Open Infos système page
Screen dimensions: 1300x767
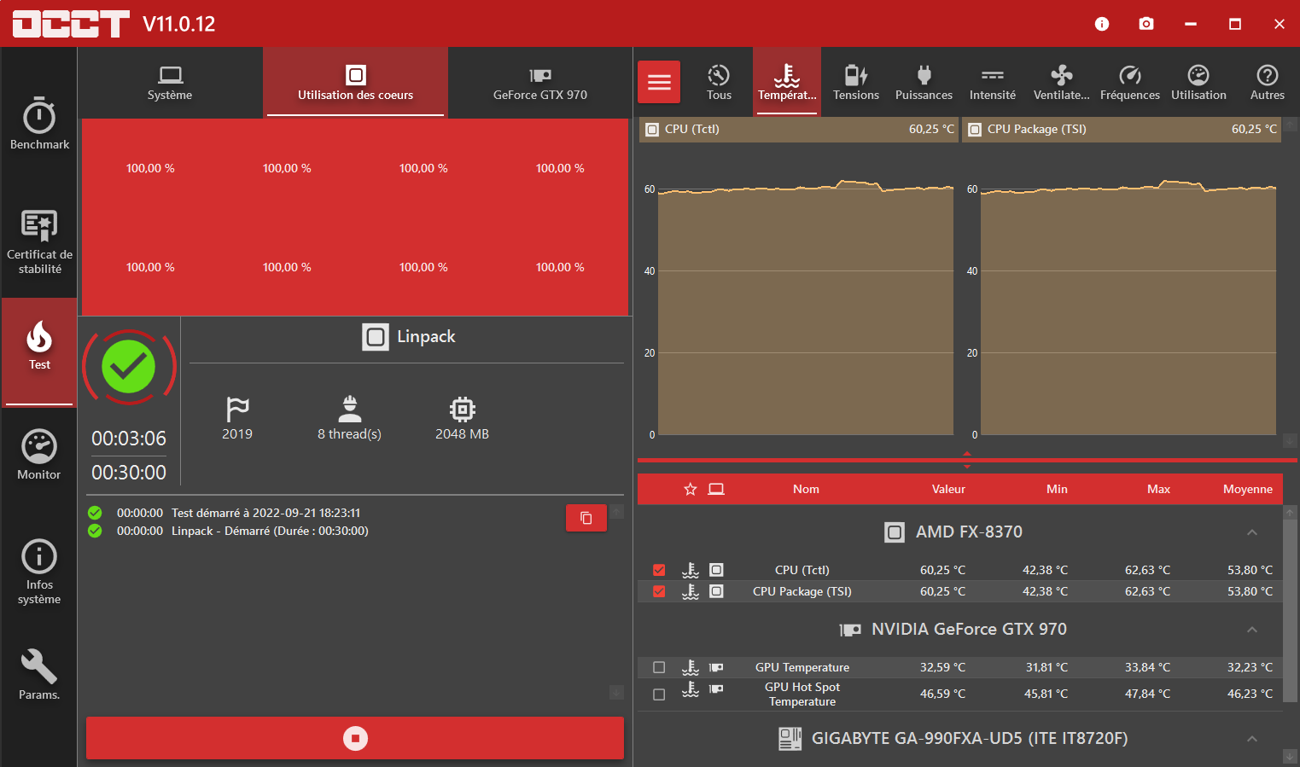point(39,572)
